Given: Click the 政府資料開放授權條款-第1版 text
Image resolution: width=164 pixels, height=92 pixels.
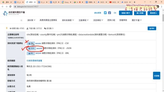Looking at the screenshot, I should click(x=39, y=81).
